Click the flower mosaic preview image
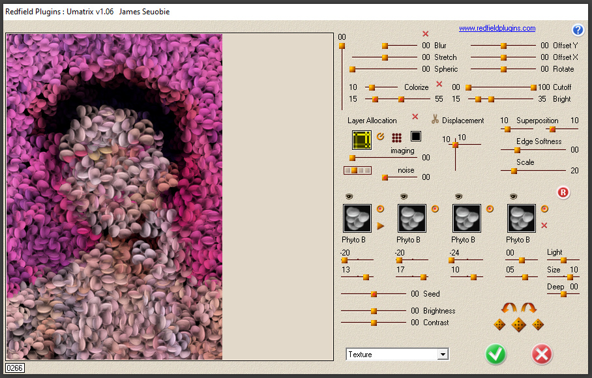The width and height of the screenshot is (592, 378). [114, 197]
